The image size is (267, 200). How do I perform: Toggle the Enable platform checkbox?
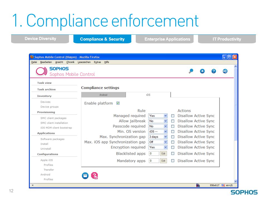(118, 103)
